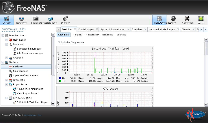
Task: Expand the Gruppen node
Action: point(7,58)
